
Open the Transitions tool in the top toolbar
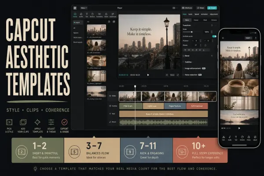tap(99, 14)
